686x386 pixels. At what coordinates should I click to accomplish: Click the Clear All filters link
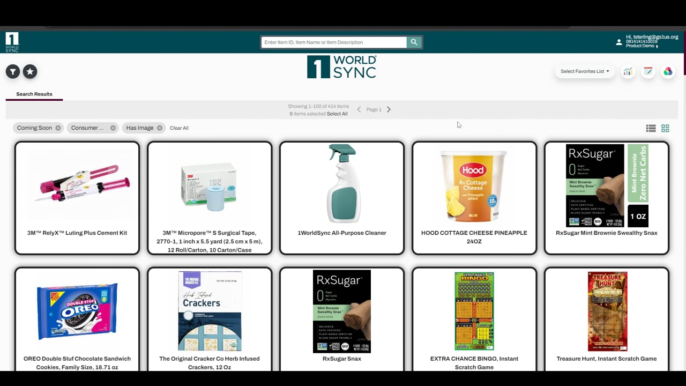179,128
